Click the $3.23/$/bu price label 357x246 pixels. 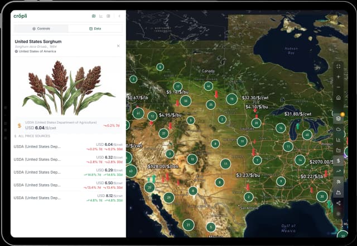(x=248, y=175)
